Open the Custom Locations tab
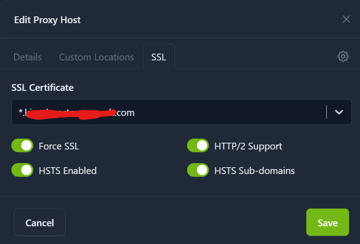Screen dimensions: 360x244 [x=96, y=57]
